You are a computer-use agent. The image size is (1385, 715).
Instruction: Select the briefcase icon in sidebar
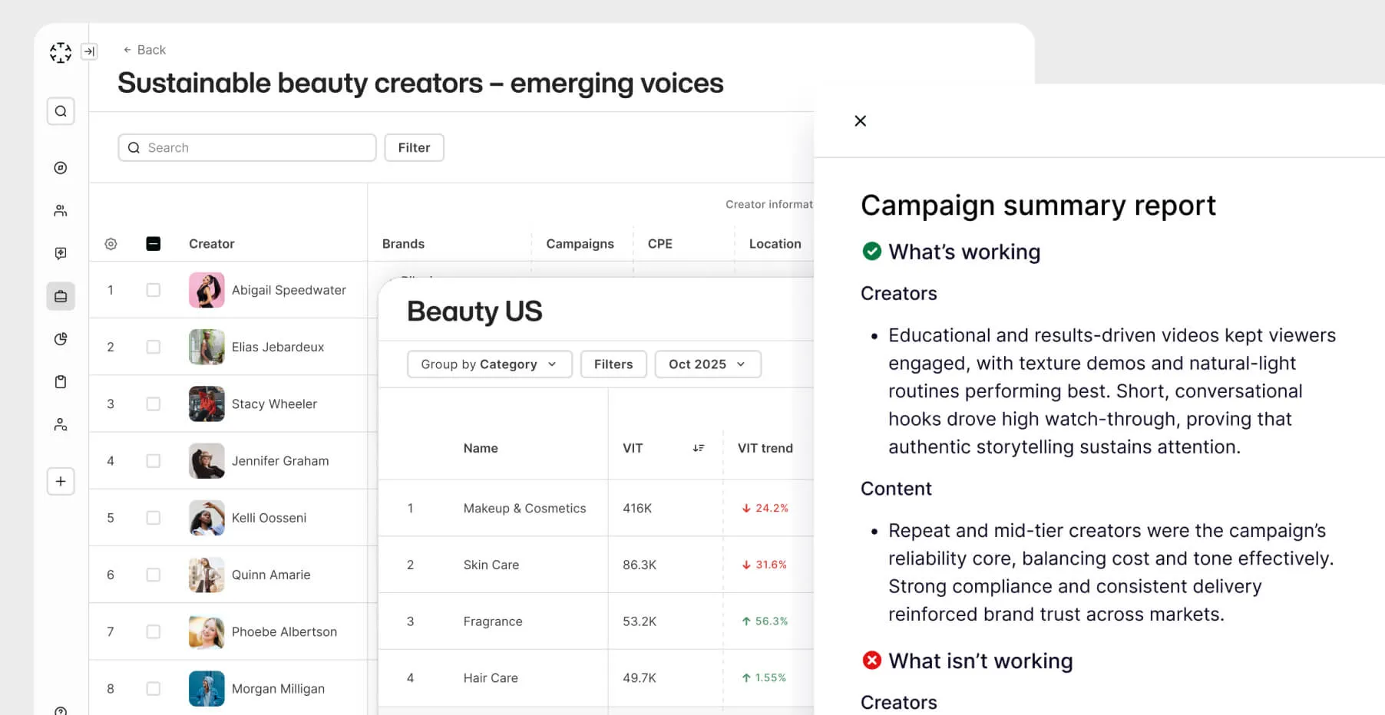(x=61, y=296)
